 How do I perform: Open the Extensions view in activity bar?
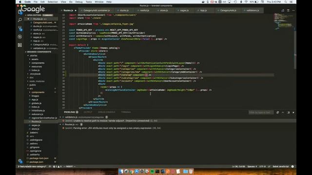point(20,45)
